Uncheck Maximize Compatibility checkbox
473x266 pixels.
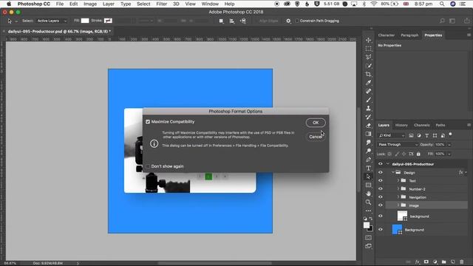click(148, 122)
